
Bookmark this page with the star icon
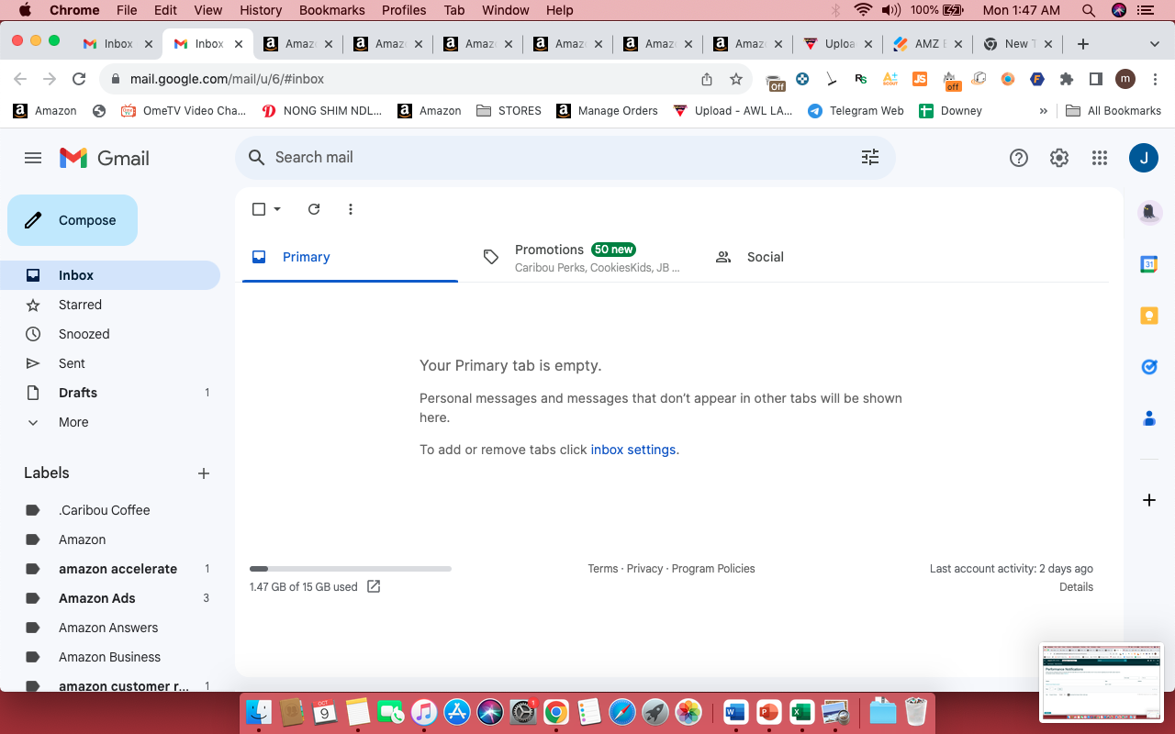coord(736,79)
